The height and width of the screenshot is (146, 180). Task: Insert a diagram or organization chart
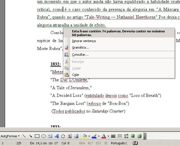point(63,136)
